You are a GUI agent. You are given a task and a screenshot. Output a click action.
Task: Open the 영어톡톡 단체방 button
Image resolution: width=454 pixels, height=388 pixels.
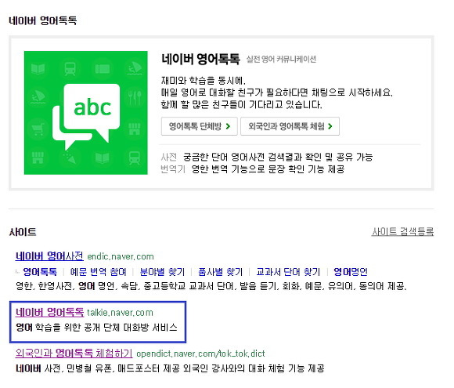pyautogui.click(x=199, y=126)
